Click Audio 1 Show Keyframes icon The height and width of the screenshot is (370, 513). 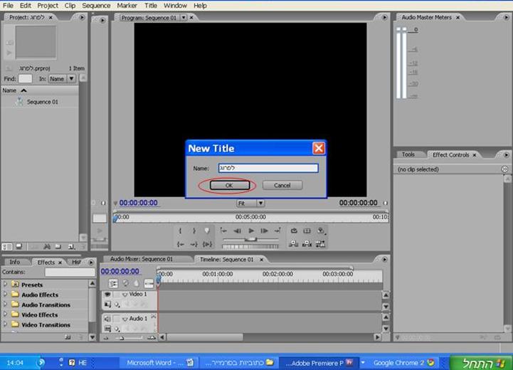point(117,329)
